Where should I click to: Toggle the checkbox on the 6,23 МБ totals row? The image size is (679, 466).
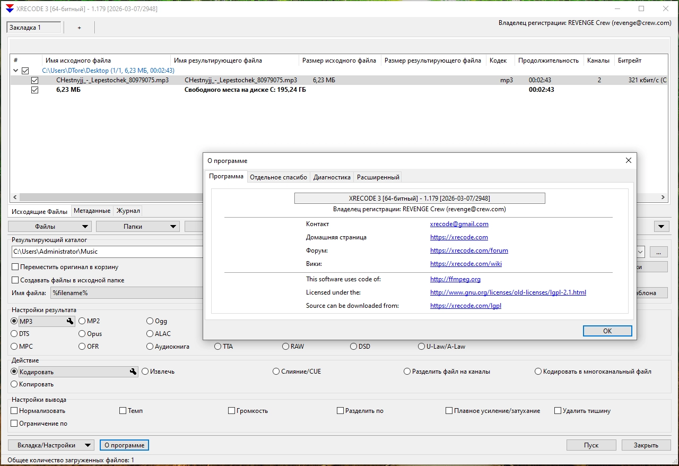[x=35, y=90]
